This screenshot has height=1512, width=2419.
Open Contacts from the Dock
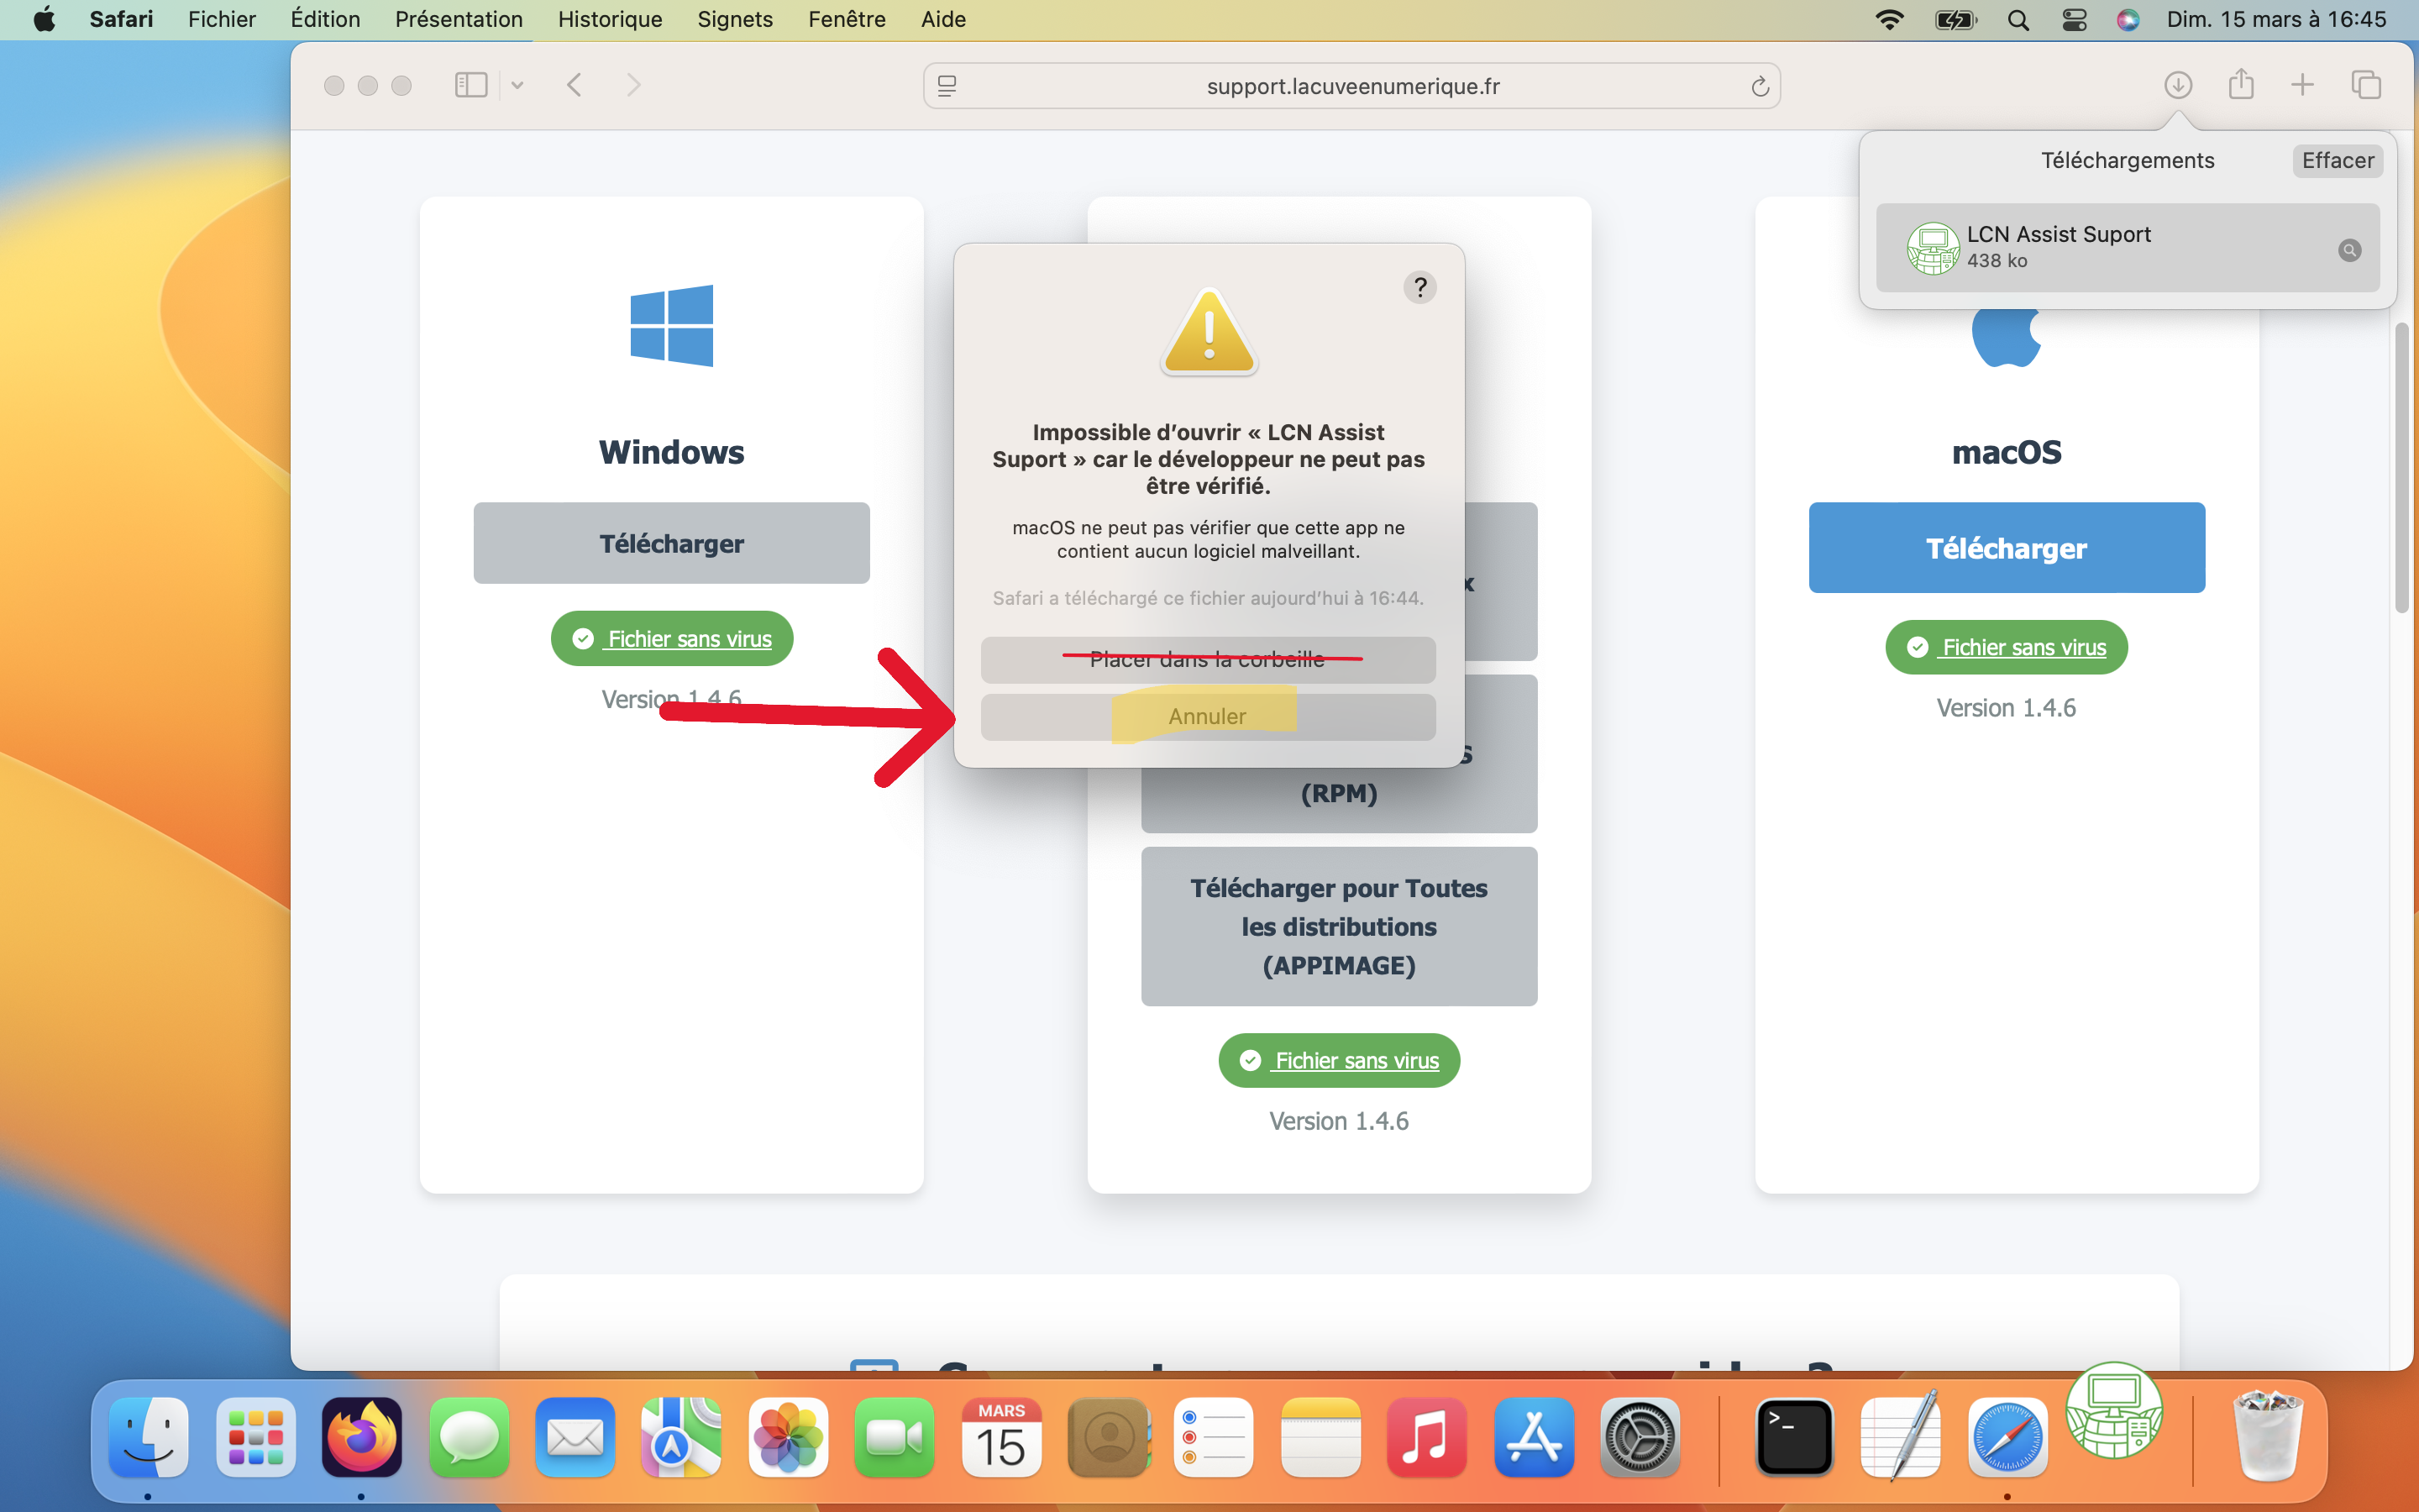pyautogui.click(x=1108, y=1438)
